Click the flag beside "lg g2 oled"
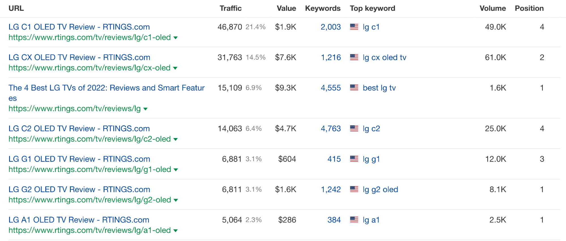The width and height of the screenshot is (566, 241). [354, 190]
